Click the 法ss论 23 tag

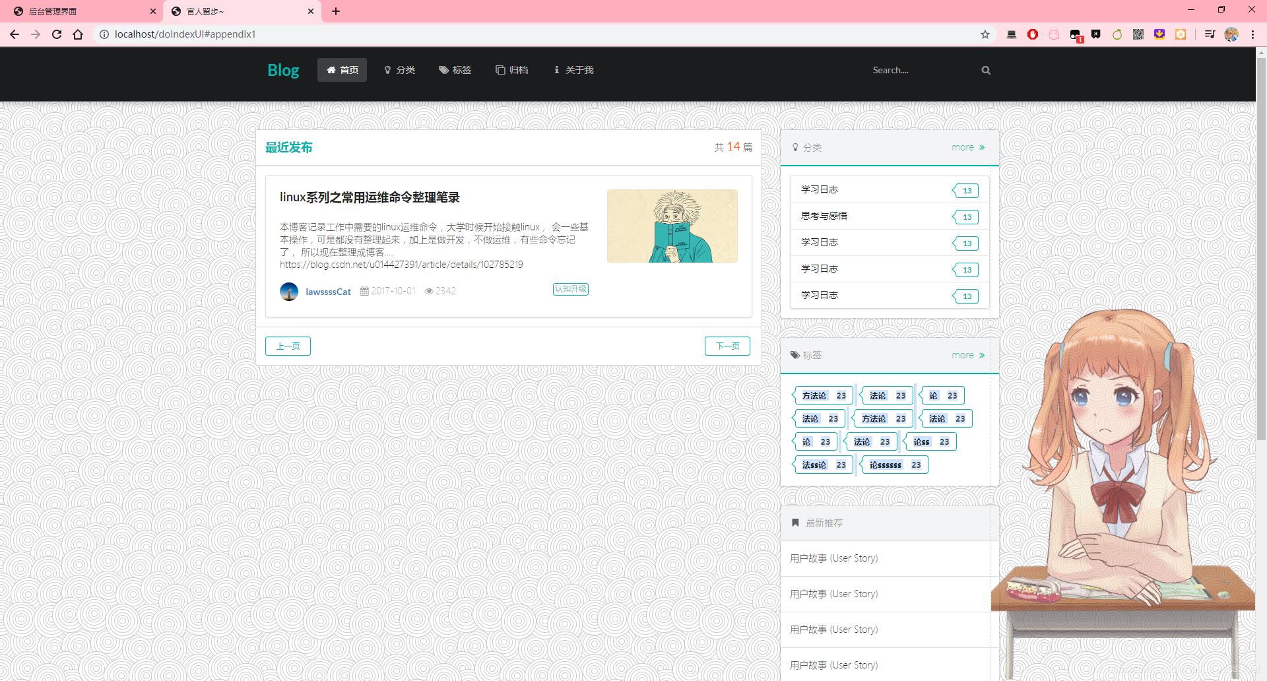click(823, 465)
